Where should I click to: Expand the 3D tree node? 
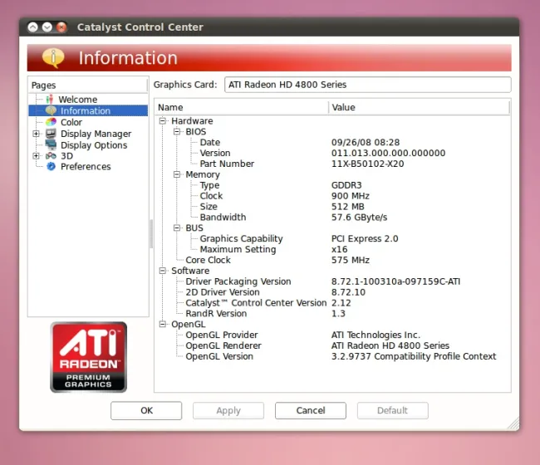pos(36,156)
